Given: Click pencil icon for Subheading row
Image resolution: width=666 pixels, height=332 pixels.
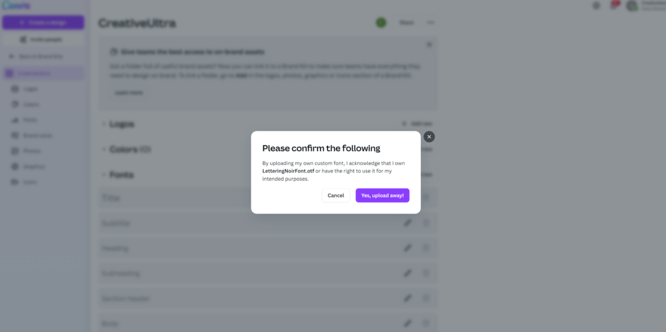Looking at the screenshot, I should (407, 273).
